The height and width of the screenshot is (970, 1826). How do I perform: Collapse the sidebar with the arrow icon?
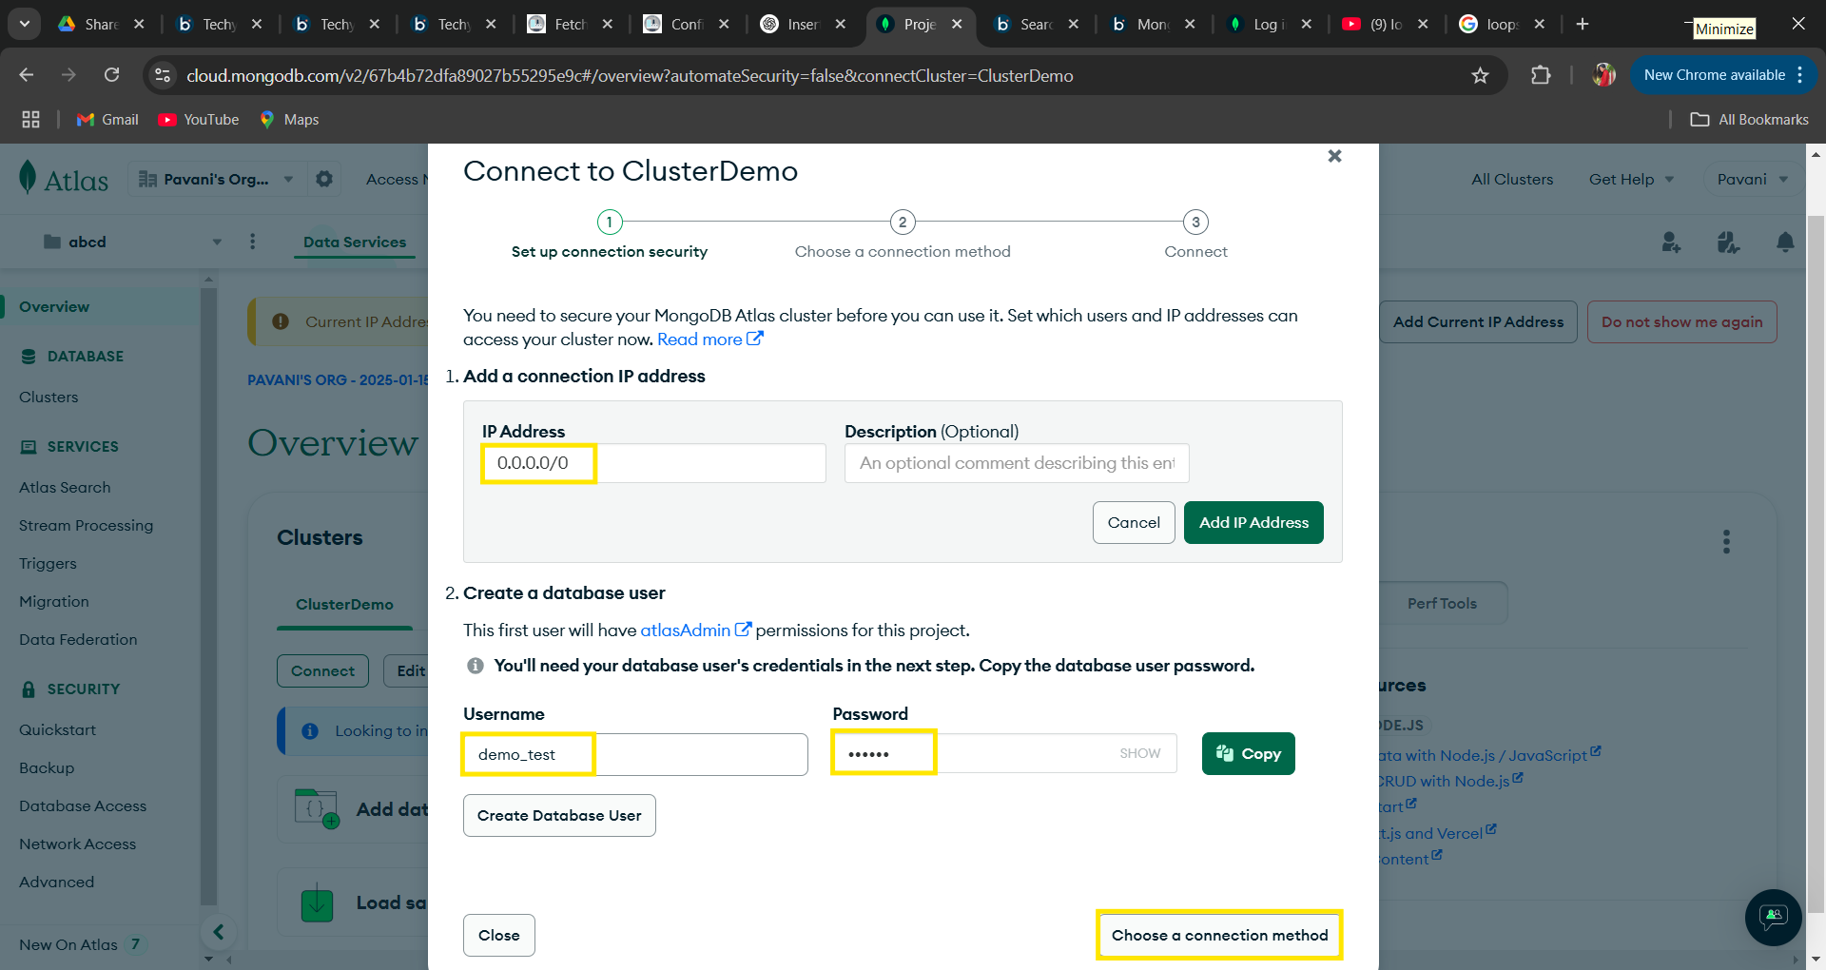coord(219,932)
